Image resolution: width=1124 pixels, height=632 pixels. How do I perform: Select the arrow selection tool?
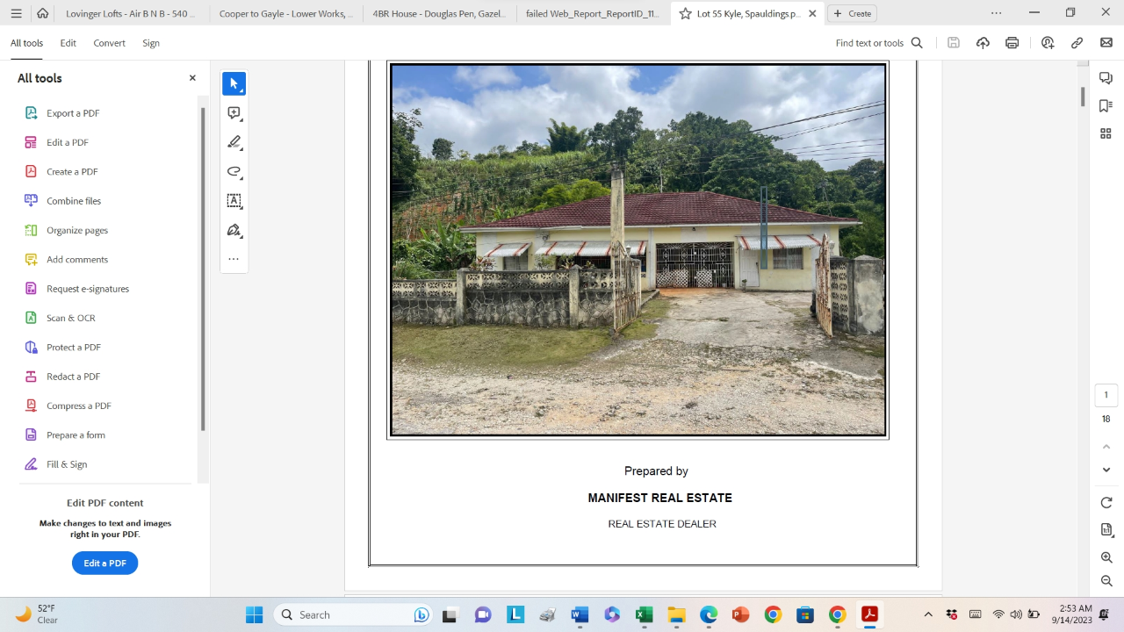[x=234, y=83]
